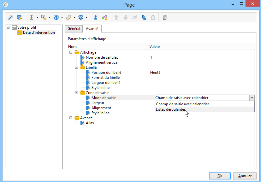266x187 pixels.
Task: Switch to the Général tab
Action: [x=74, y=29]
